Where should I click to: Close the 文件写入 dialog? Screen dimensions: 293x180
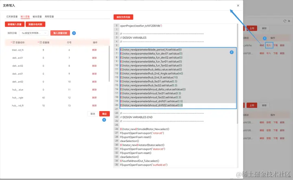[238, 6]
